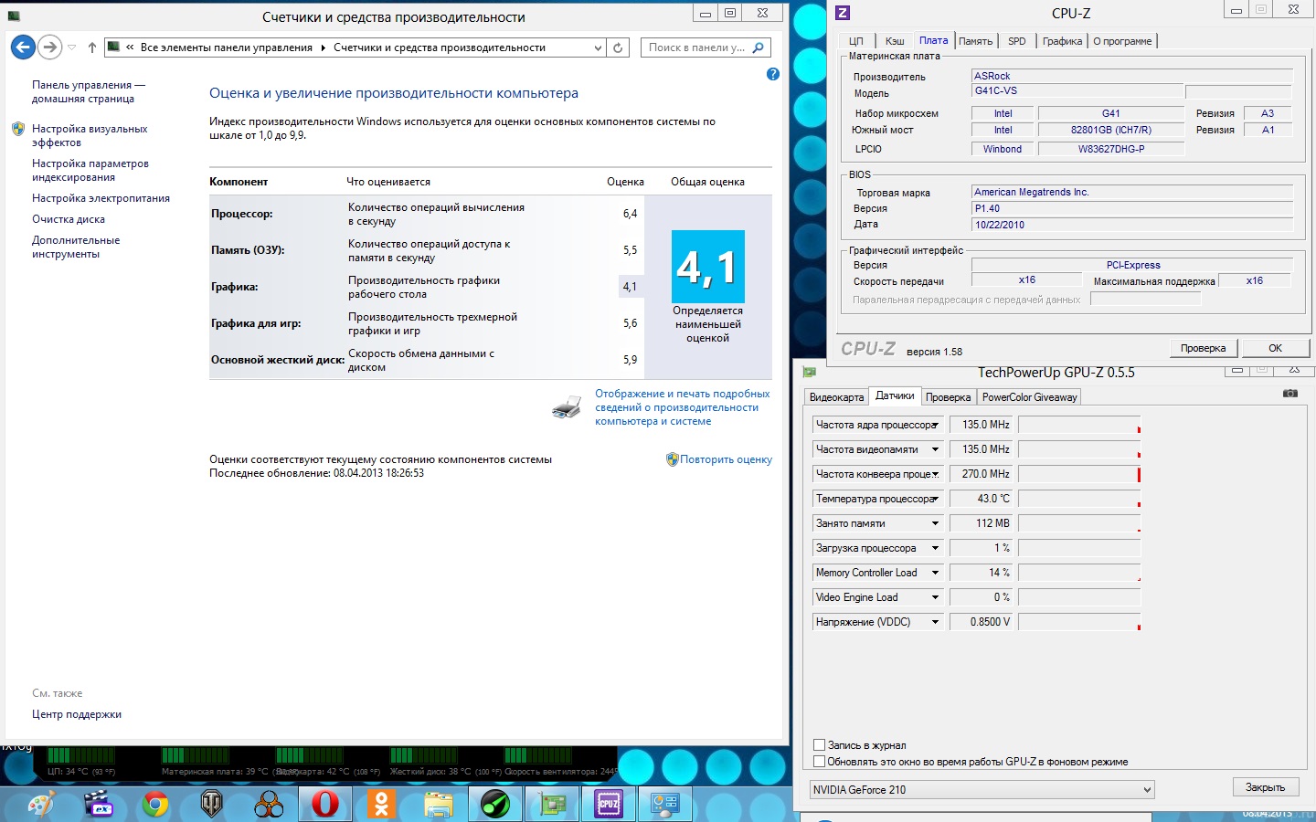
Task: Open the blue help question mark icon
Action: pyautogui.click(x=773, y=74)
